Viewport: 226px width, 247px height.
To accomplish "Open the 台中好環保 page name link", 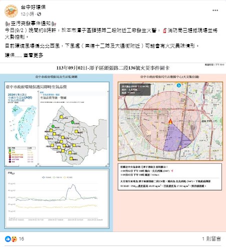I will 33,7.
